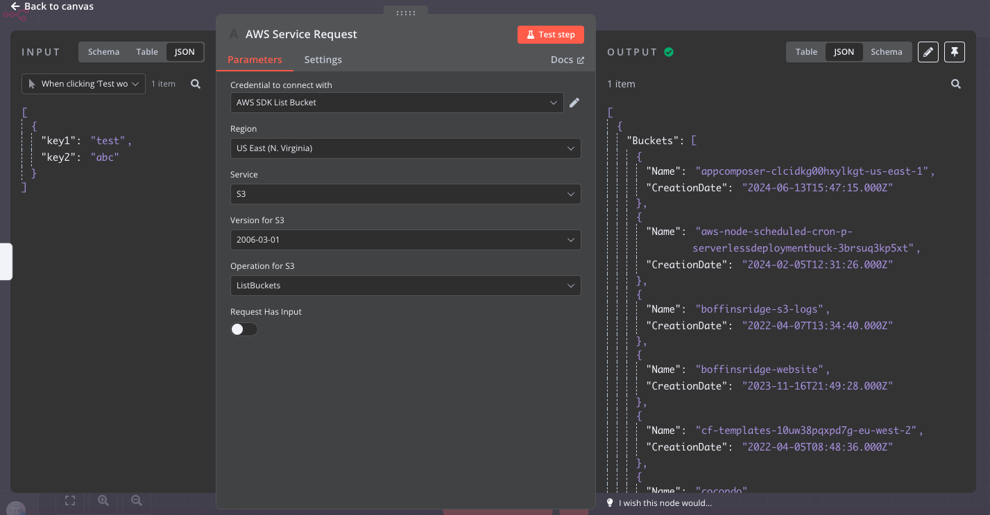The image size is (990, 515).
Task: Open the Operation for S3 dropdown
Action: click(406, 286)
